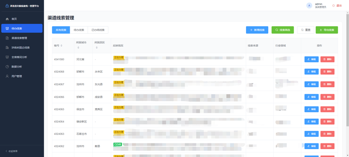Open 涉政府国企线索 sidebar menu item

pyautogui.click(x=22, y=48)
